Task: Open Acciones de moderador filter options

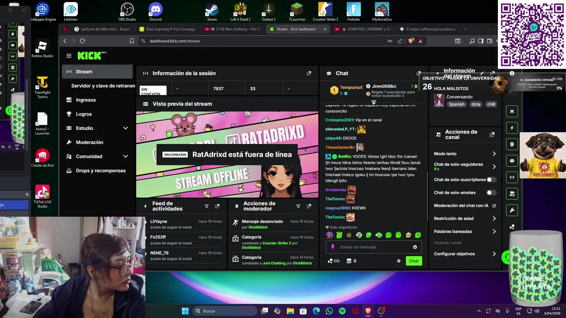Action: [x=298, y=206]
